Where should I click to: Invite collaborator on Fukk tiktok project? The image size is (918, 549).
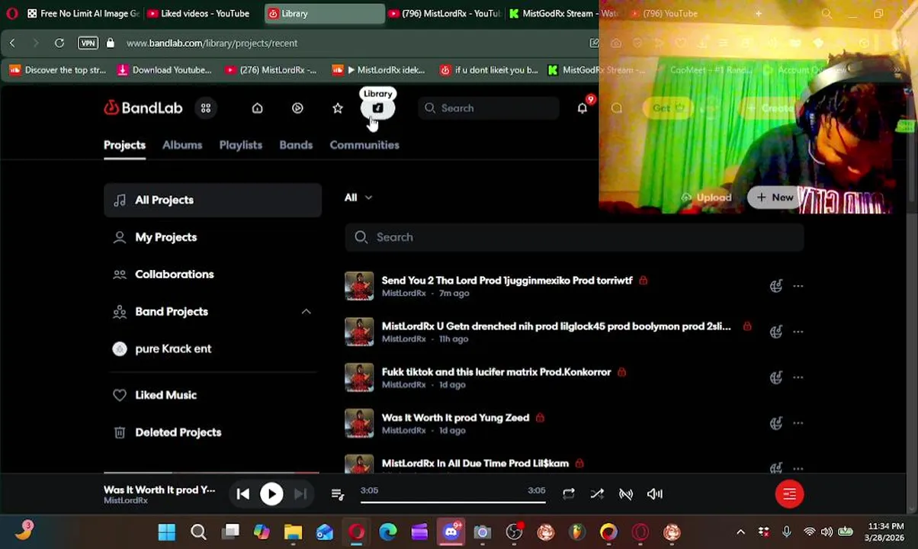(775, 377)
